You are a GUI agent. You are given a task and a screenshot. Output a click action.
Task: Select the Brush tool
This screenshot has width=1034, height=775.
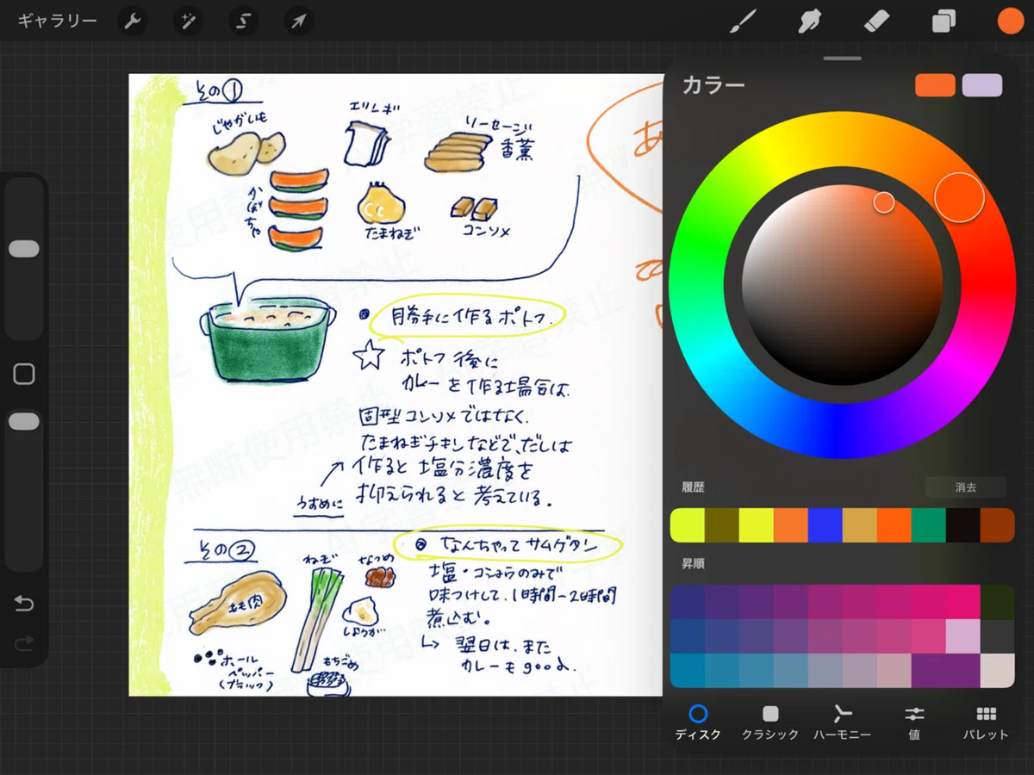point(743,21)
